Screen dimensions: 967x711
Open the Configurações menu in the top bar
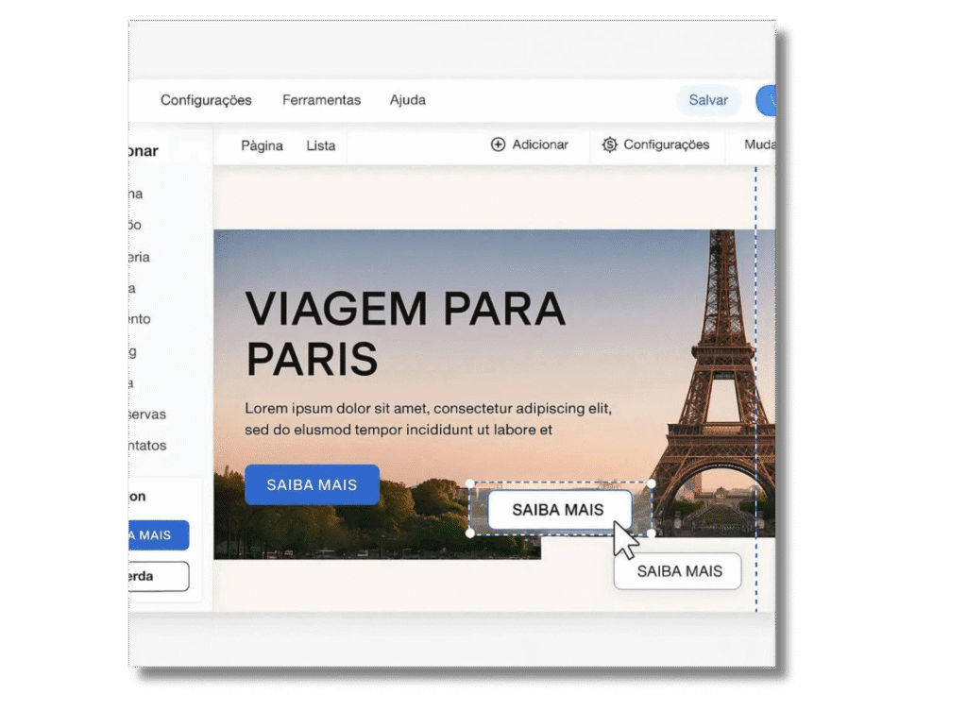206,100
